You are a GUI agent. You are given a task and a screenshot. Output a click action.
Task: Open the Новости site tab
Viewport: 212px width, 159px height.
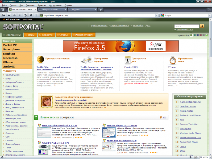coord(46,35)
